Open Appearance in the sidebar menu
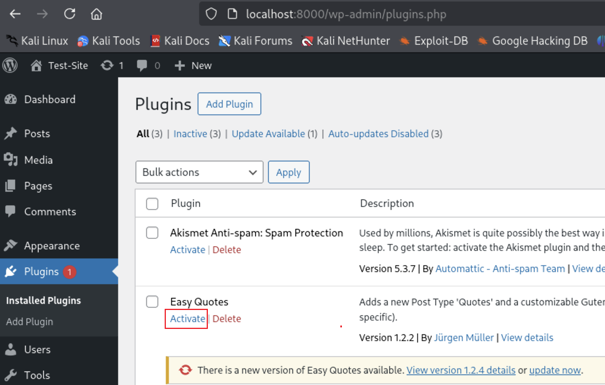Viewport: 605px width, 385px height. click(52, 246)
